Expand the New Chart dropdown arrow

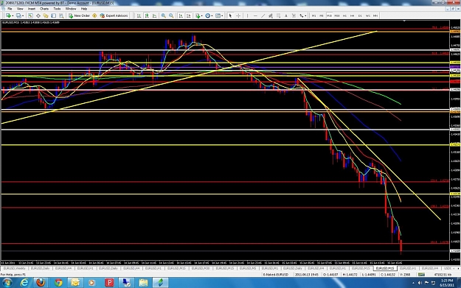point(13,16)
